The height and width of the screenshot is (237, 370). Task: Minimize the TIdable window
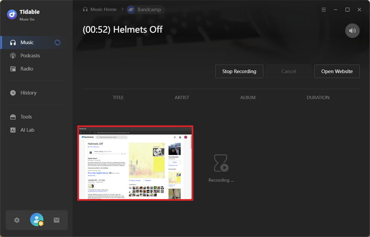pos(336,10)
